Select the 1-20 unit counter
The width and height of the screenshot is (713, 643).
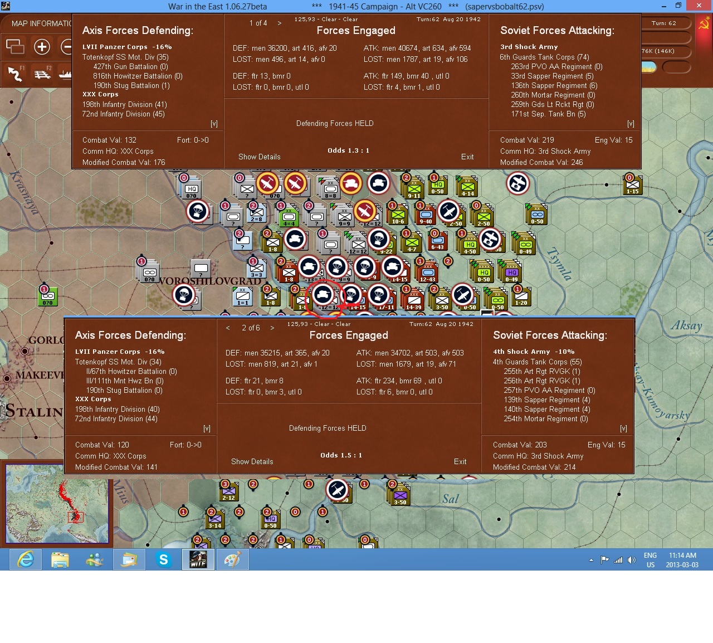tap(521, 296)
